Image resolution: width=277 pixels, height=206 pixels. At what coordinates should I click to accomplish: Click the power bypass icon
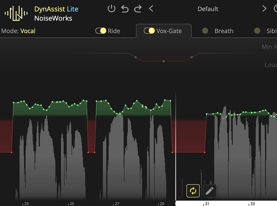coord(111,9)
